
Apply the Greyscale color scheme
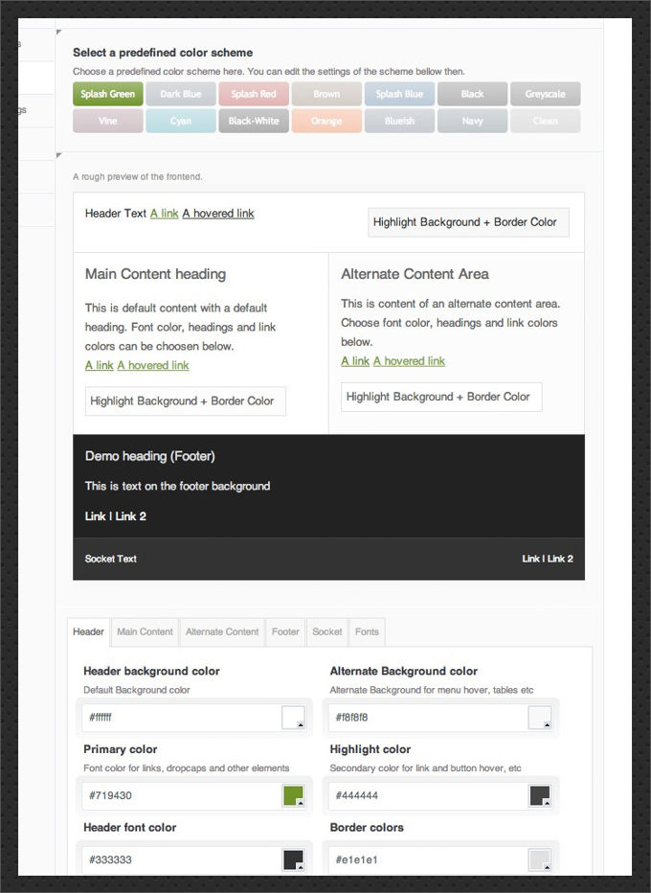click(545, 94)
